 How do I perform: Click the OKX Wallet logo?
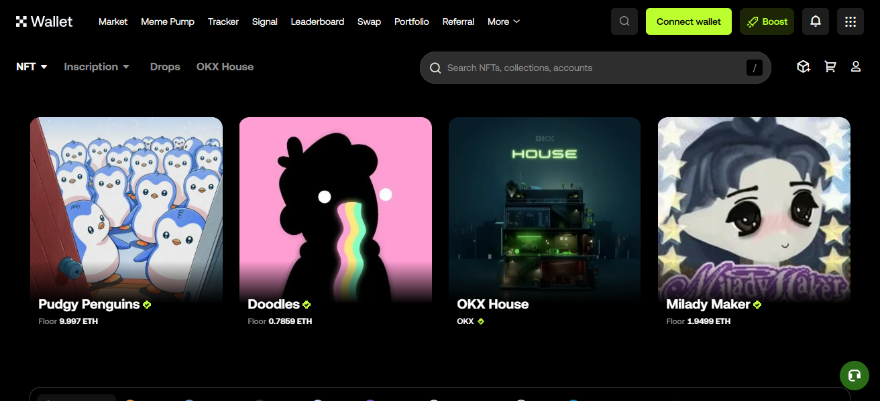(44, 21)
